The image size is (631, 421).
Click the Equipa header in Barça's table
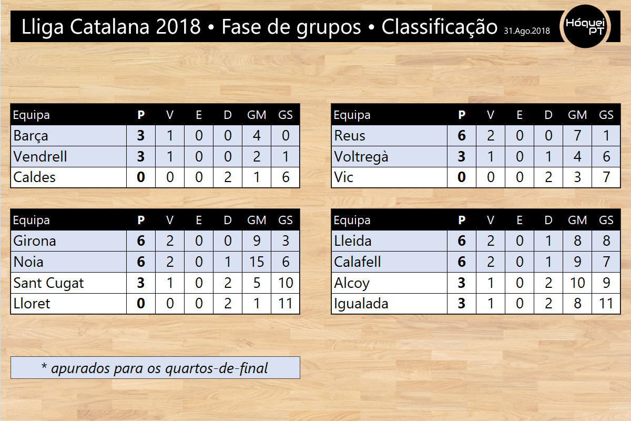click(32, 115)
